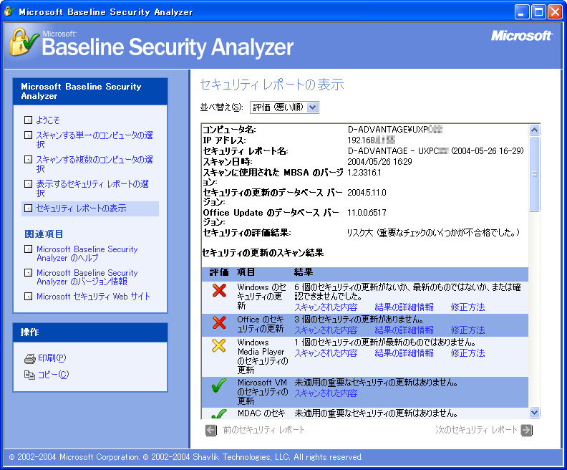Screen dimensions: 567x470
Task: Click the print icon beside 印刷(P)
Action: coord(29,358)
